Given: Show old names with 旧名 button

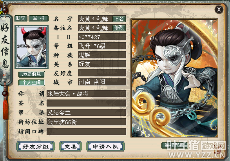Looking at the screenshot, I should [119, 19].
